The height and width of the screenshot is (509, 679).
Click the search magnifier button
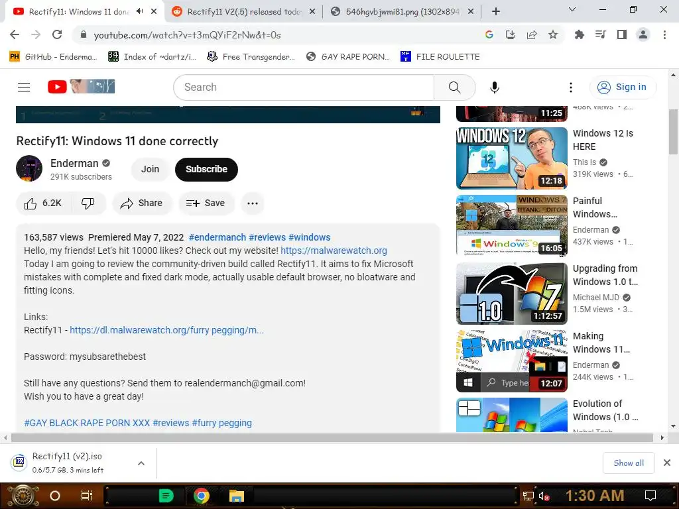point(454,87)
